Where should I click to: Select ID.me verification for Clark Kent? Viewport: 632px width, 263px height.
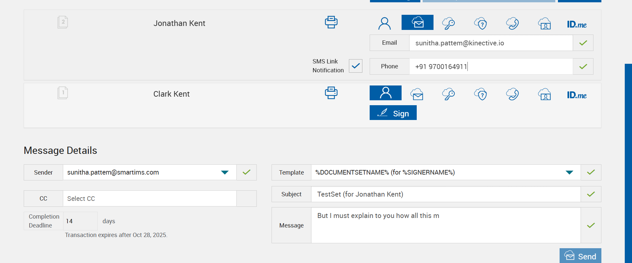pyautogui.click(x=577, y=95)
